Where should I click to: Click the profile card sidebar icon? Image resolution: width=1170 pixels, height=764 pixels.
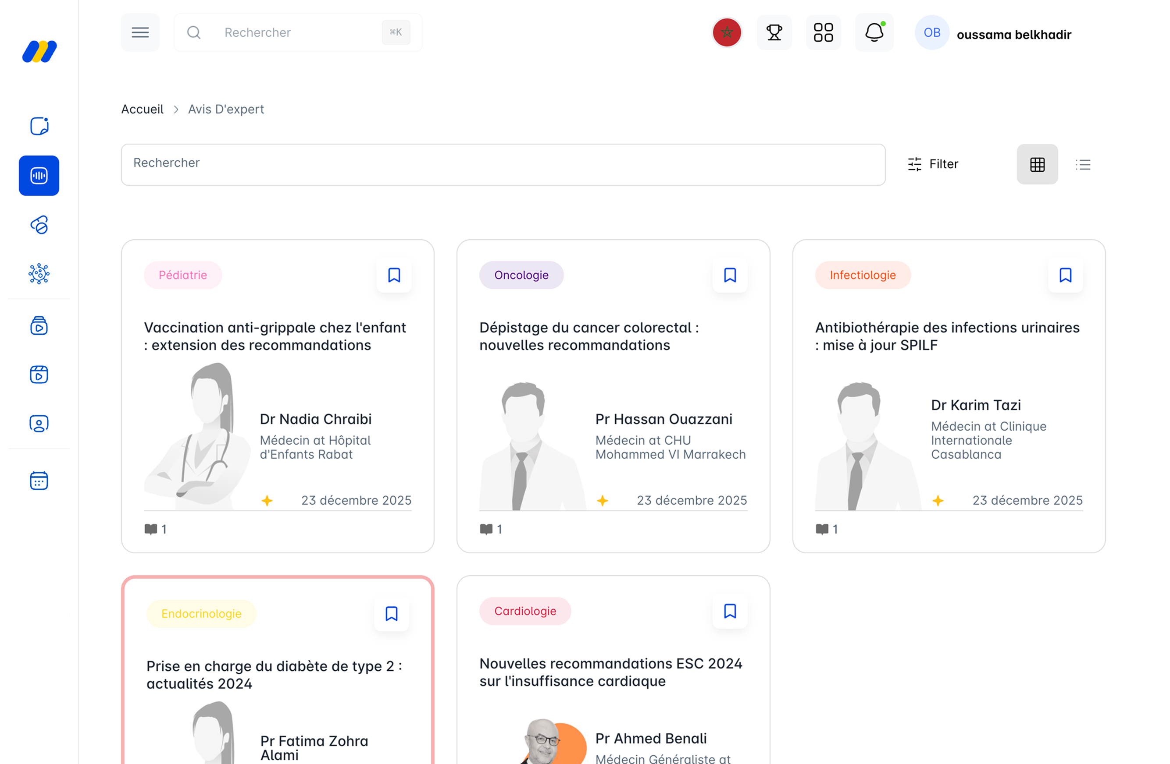39,423
